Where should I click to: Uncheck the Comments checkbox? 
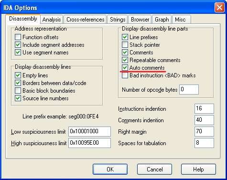[125, 53]
